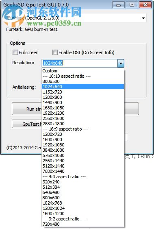
Task: Enable the Fullscreen checkbox
Action: [15, 52]
